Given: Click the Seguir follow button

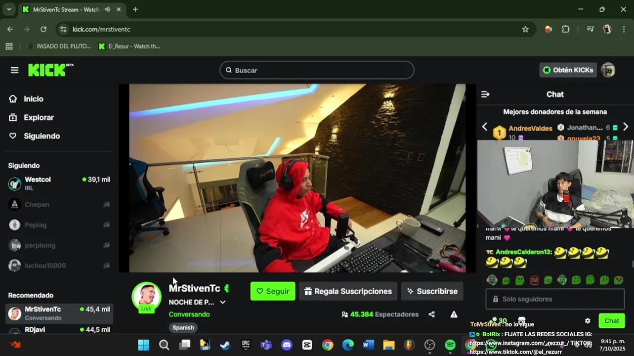Looking at the screenshot, I should [273, 291].
